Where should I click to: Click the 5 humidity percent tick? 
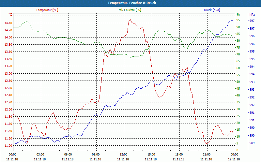click(238, 143)
